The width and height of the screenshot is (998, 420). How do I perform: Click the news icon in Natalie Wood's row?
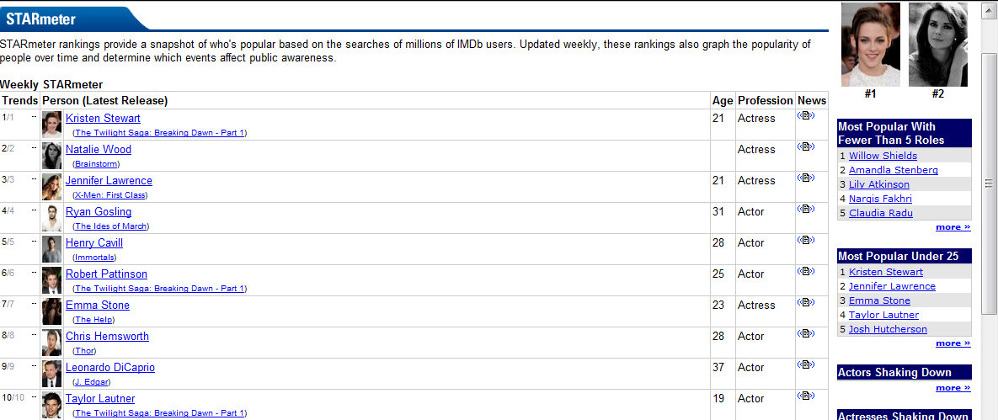(806, 146)
